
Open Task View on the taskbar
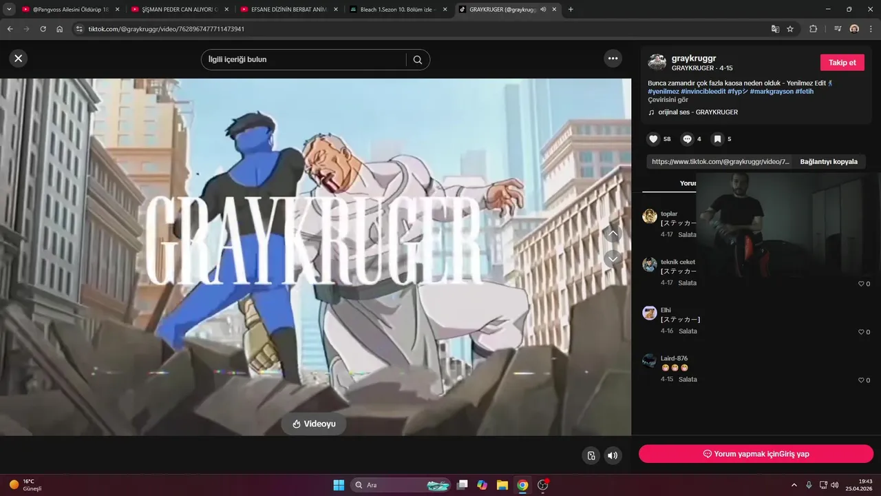[463, 485]
